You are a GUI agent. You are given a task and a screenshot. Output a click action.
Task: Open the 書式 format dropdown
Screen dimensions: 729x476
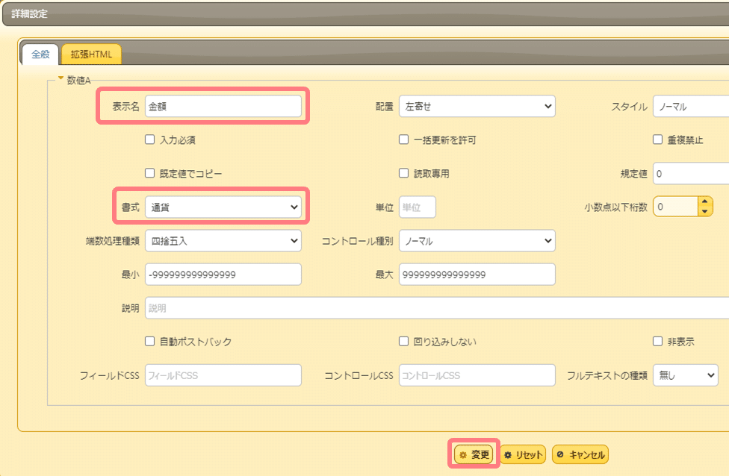click(x=223, y=207)
